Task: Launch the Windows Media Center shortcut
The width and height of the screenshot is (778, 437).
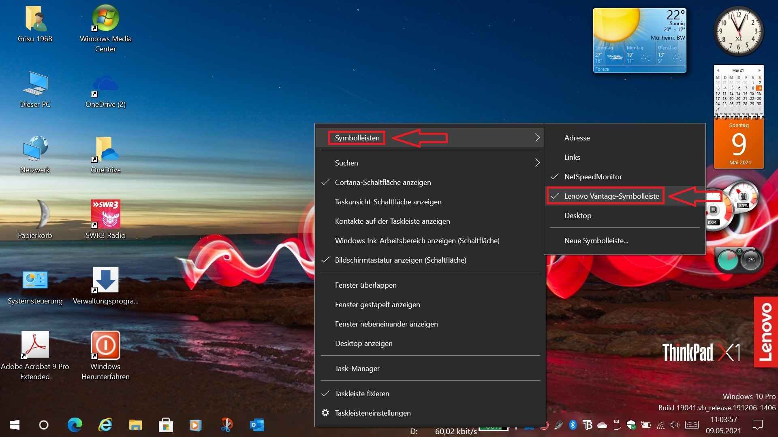Action: click(105, 28)
